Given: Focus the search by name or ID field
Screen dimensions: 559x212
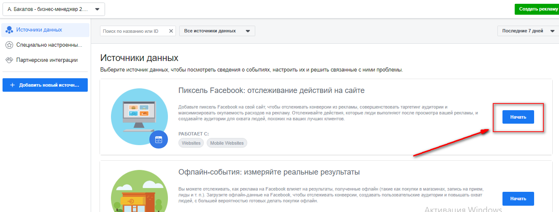Looking at the screenshot, I should coord(134,31).
